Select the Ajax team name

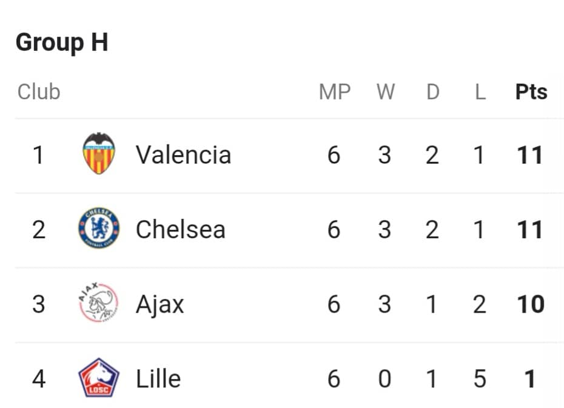click(159, 304)
